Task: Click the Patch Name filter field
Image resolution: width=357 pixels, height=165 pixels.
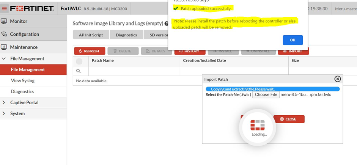Action: 134,71
